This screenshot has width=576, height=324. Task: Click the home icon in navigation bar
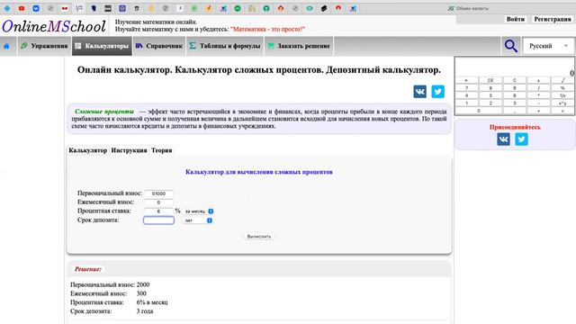6,46
